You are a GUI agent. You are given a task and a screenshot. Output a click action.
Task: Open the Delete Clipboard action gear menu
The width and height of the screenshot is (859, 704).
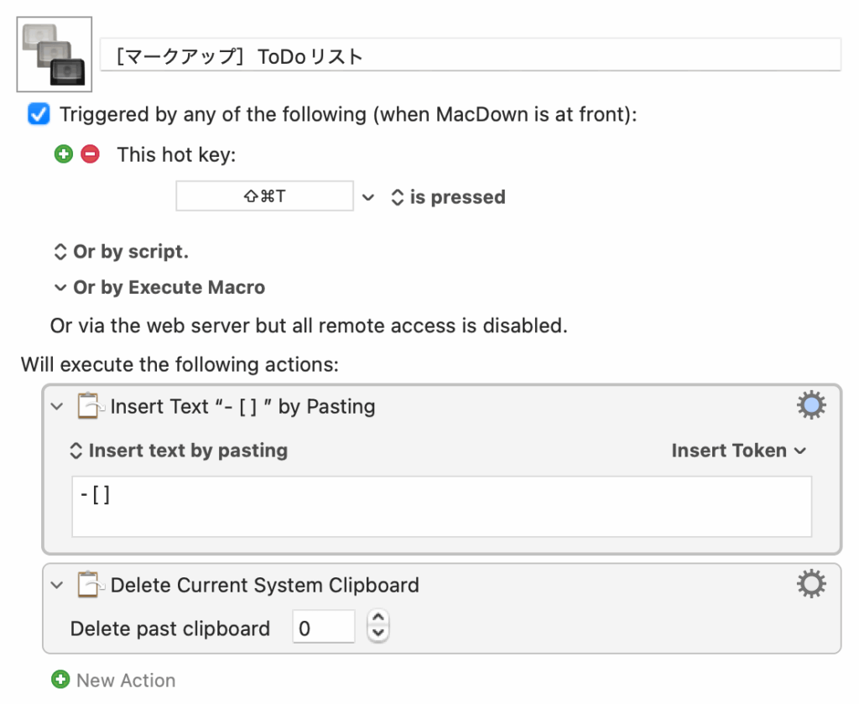810,584
